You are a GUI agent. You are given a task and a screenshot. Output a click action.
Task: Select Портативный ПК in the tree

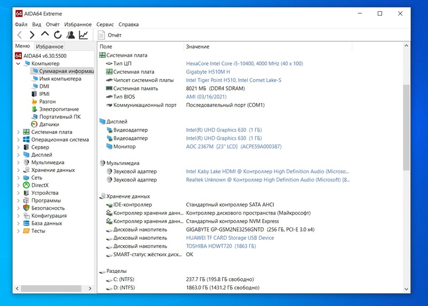pyautogui.click(x=60, y=117)
